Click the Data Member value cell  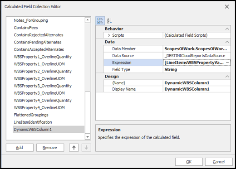pyautogui.click(x=197, y=49)
